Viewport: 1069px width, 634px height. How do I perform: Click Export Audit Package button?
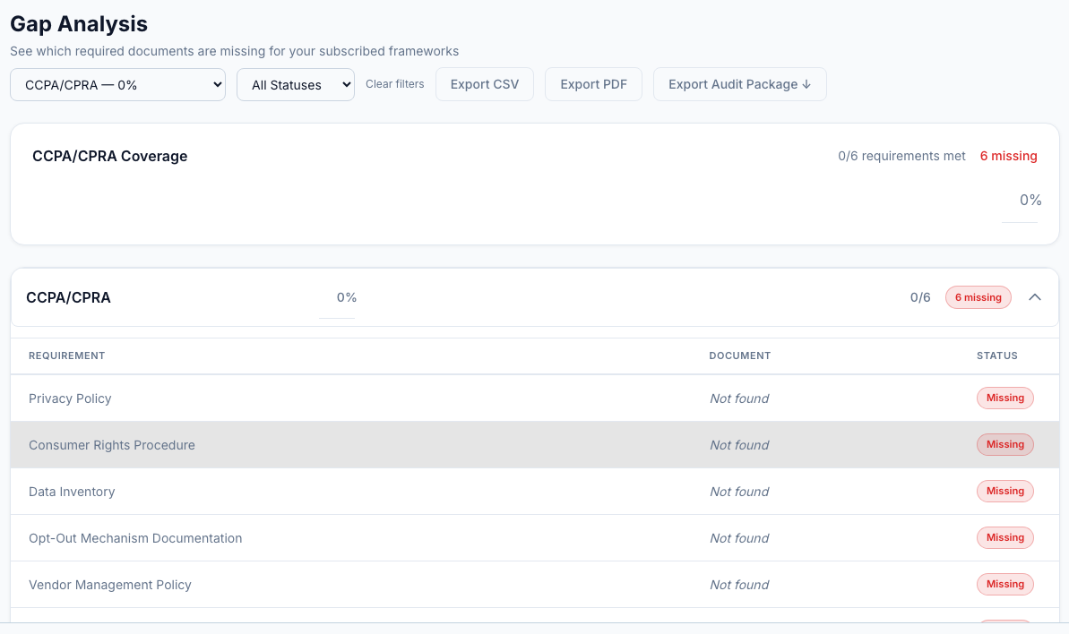740,84
